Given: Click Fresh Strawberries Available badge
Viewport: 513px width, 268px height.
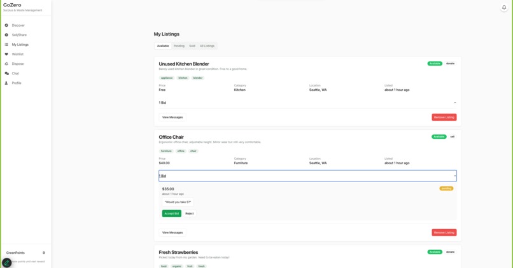Looking at the screenshot, I should [435, 252].
